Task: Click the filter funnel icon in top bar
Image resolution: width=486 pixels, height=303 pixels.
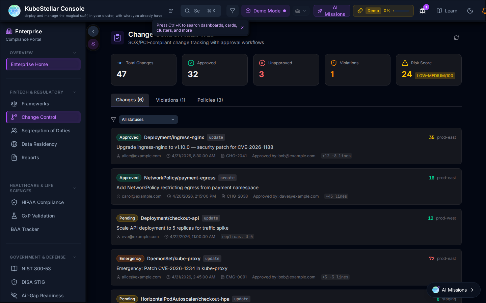Action: coord(233,11)
